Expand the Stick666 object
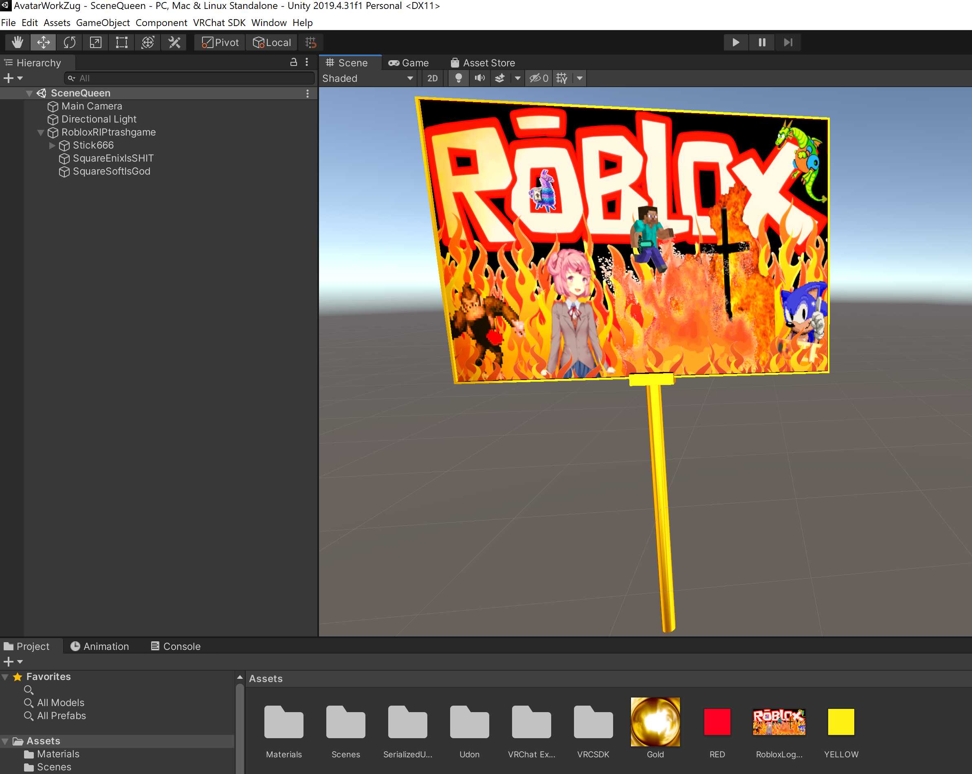Image resolution: width=972 pixels, height=774 pixels. coord(52,145)
